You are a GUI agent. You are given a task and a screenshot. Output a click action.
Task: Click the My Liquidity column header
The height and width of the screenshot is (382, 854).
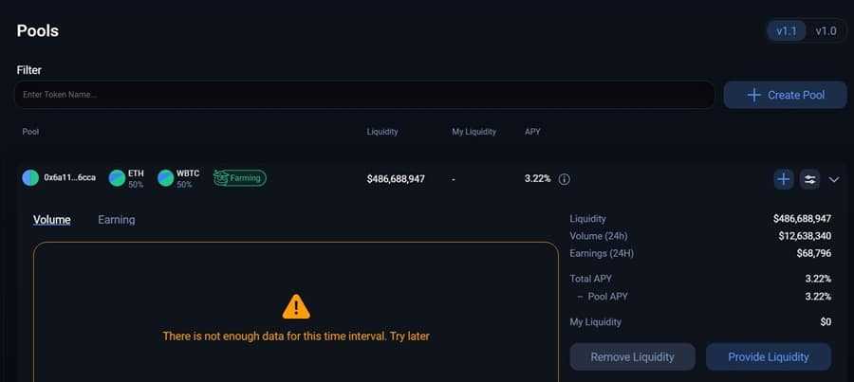[473, 132]
